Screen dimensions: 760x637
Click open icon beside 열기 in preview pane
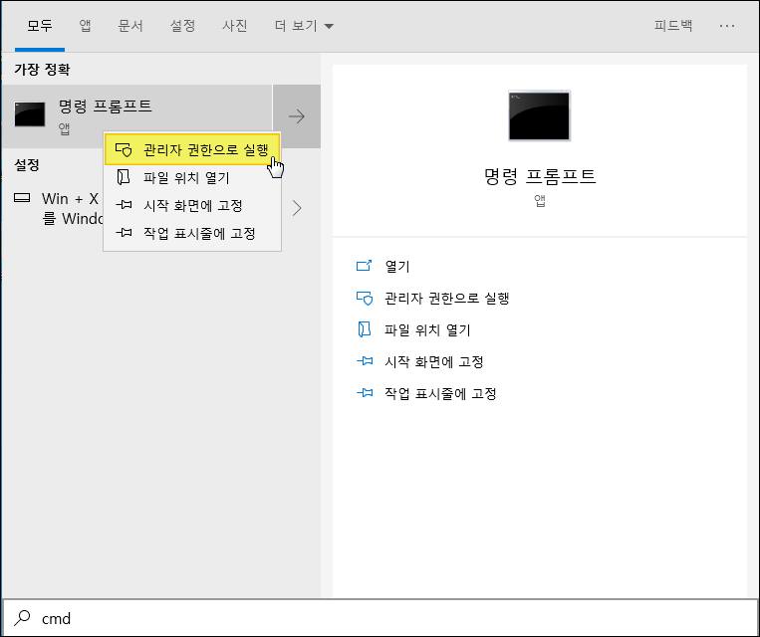(x=364, y=266)
